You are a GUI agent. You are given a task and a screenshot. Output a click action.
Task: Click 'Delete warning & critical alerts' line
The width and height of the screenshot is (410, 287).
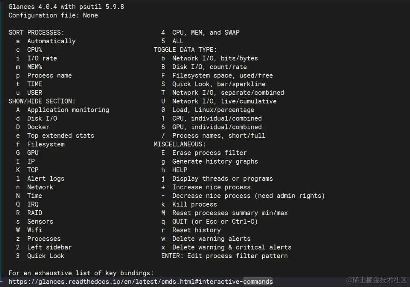(x=226, y=247)
